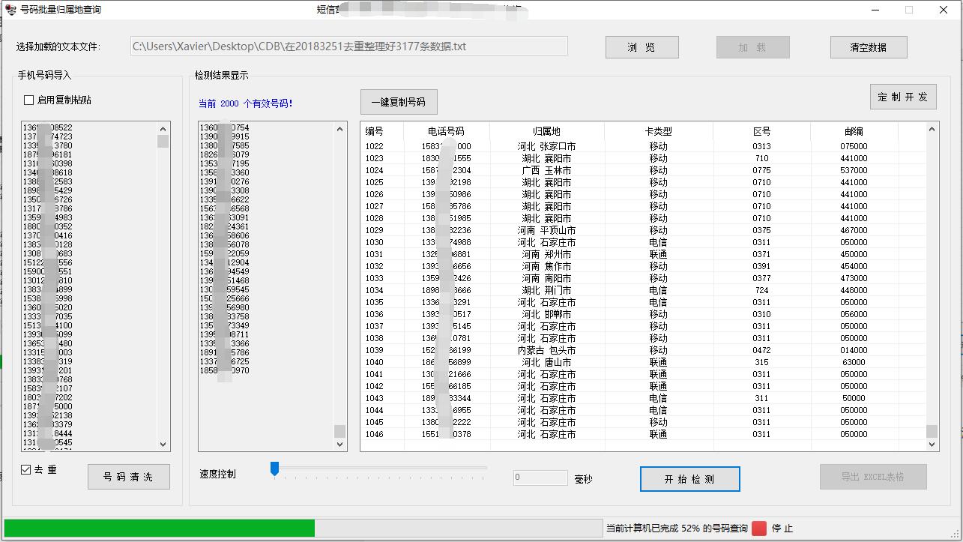Click the 湖北 荆门市 location cell
The height and width of the screenshot is (542, 963).
pos(547,290)
